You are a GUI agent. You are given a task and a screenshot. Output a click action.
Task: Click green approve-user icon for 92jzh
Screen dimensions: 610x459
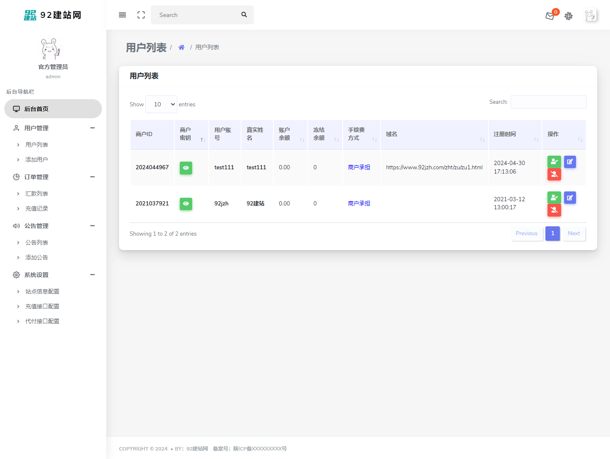point(554,197)
